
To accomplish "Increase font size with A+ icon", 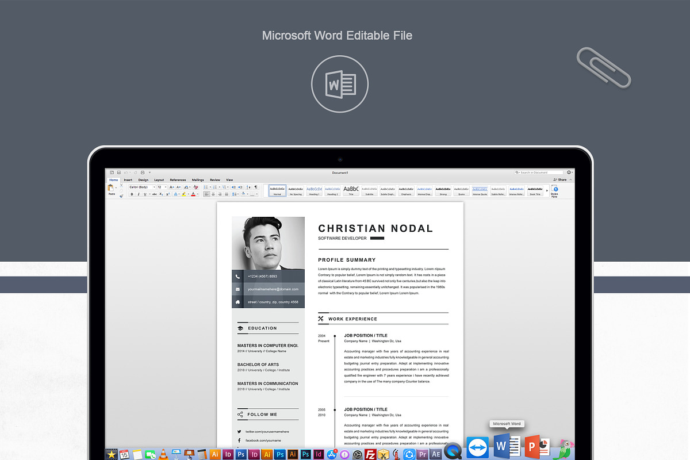I will point(171,187).
